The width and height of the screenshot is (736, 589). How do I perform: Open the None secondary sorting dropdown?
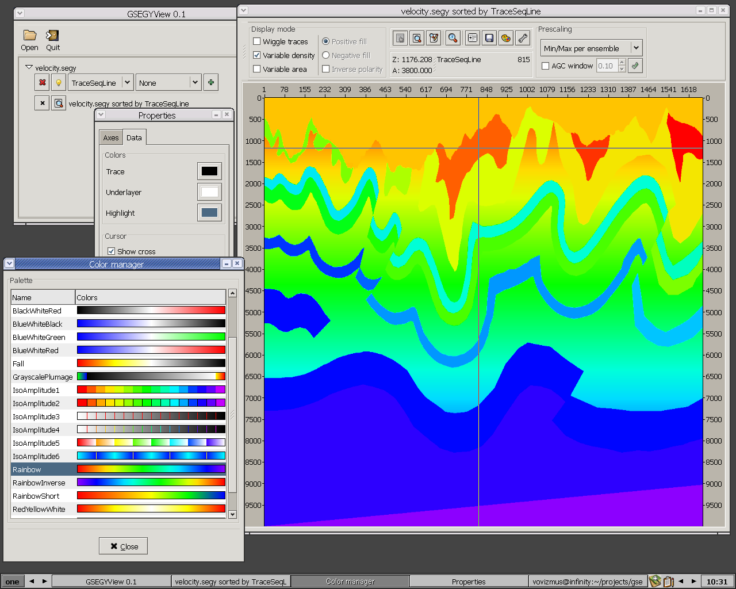coord(168,82)
